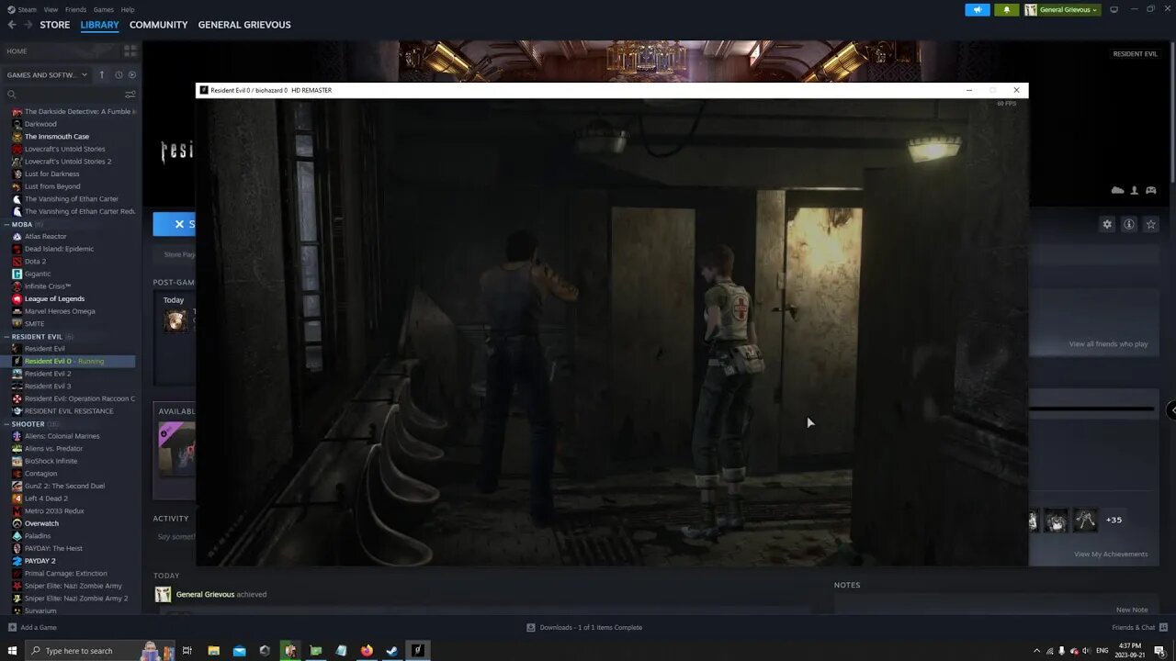
Task: Open the Windows Start menu
Action: (12, 651)
